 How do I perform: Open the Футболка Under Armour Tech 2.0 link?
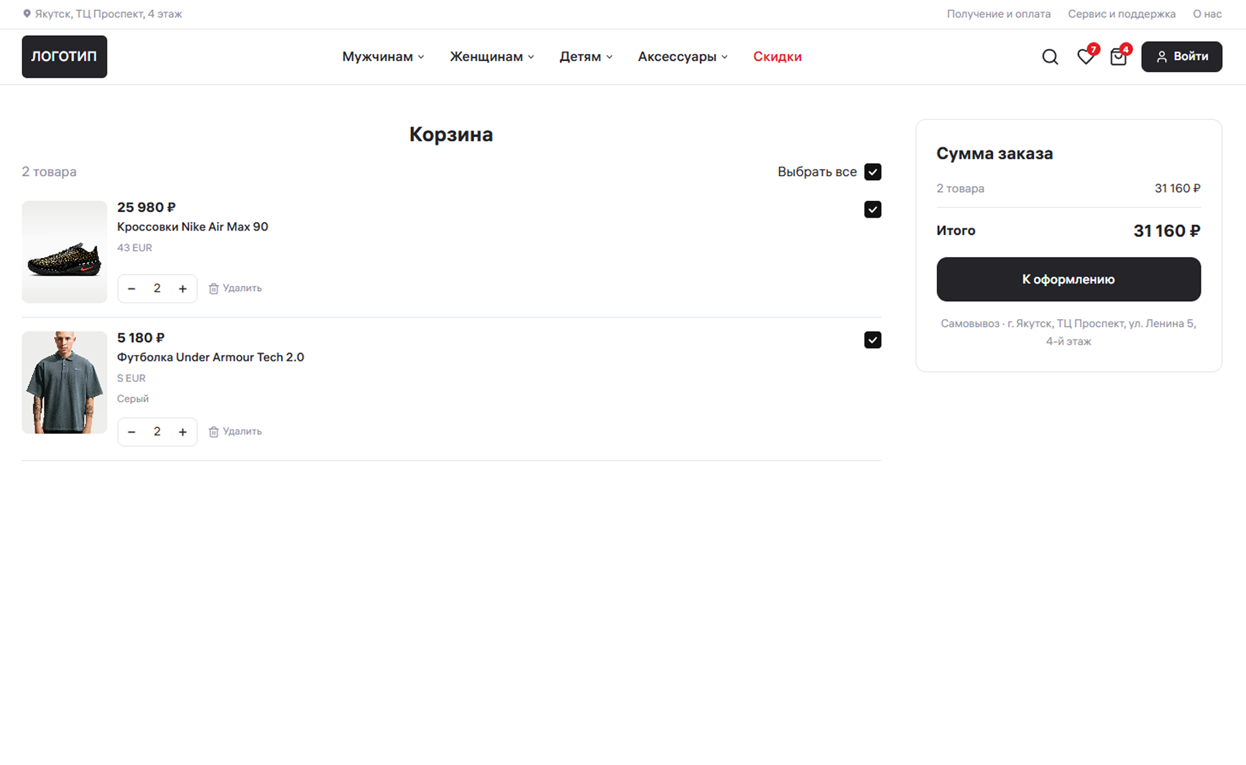click(211, 358)
